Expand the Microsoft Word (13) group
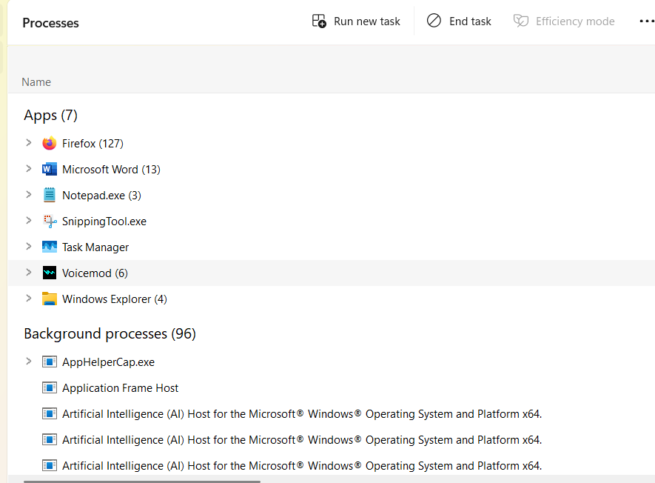The image size is (655, 483). tap(28, 168)
